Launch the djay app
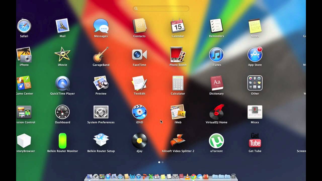 tap(139, 141)
